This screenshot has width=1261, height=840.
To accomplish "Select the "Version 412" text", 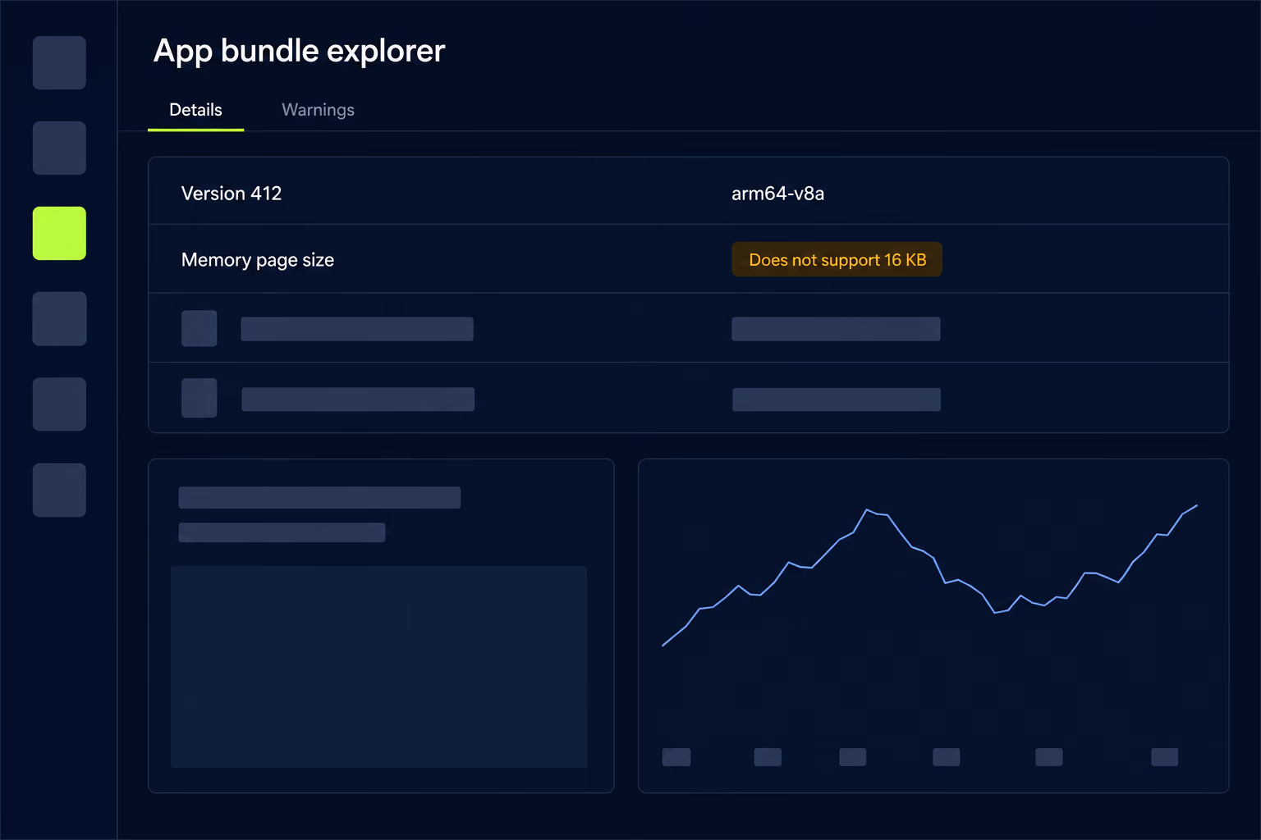I will pos(232,194).
